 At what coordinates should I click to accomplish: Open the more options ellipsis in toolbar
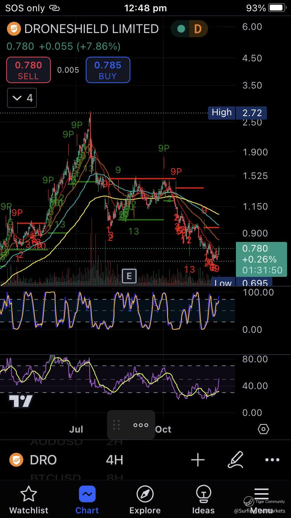(272, 460)
